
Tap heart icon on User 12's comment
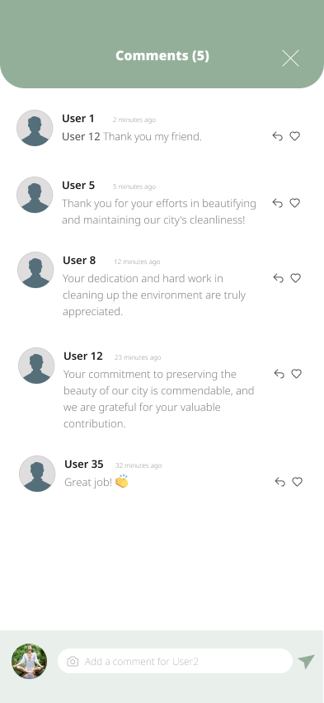click(x=296, y=374)
